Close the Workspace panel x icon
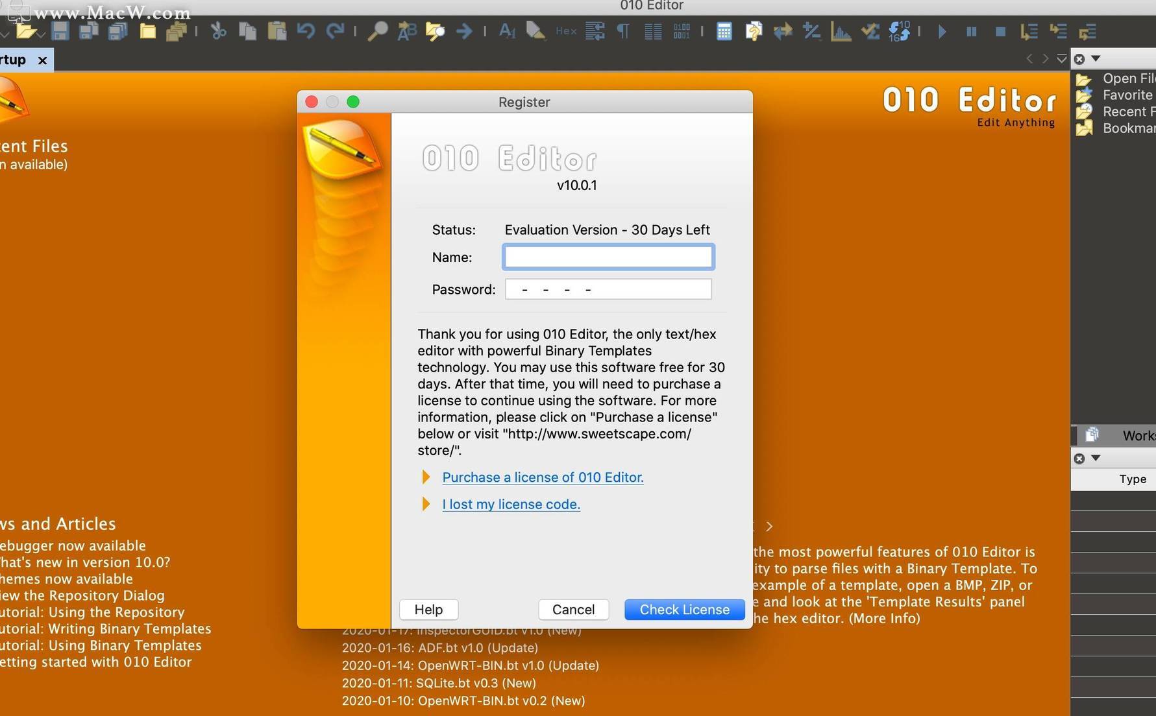This screenshot has width=1156, height=716. click(1079, 59)
